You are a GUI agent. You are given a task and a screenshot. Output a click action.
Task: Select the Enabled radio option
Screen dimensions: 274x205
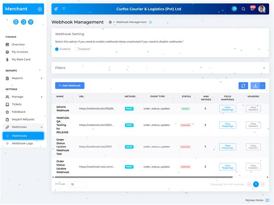tap(57, 49)
